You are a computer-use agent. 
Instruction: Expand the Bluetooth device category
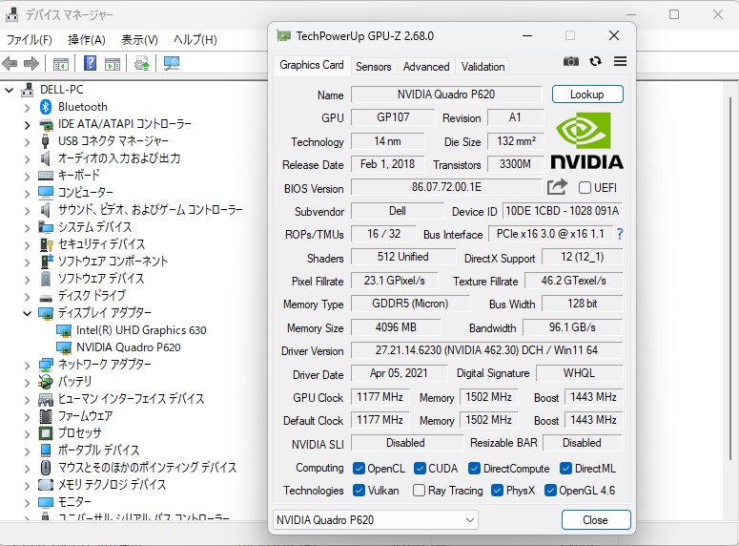(x=27, y=107)
